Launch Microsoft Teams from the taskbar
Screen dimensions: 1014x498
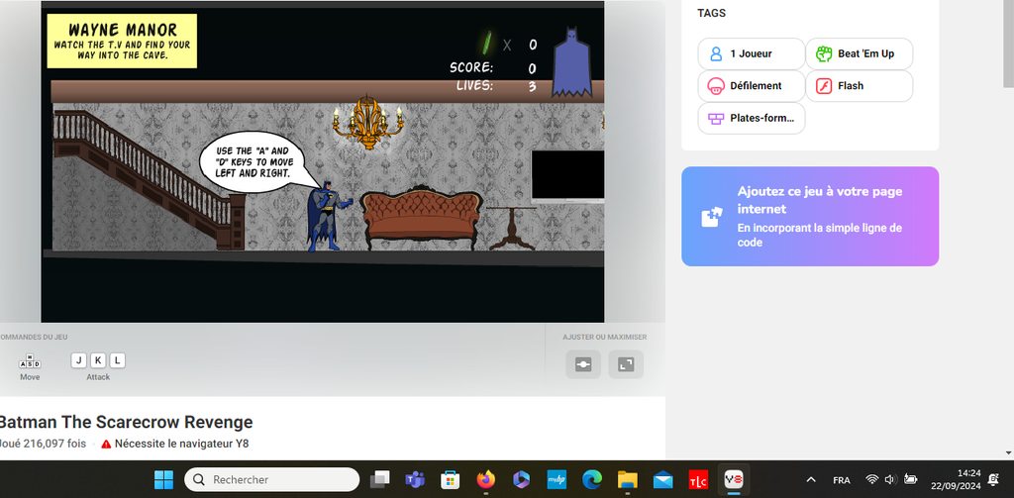[415, 479]
